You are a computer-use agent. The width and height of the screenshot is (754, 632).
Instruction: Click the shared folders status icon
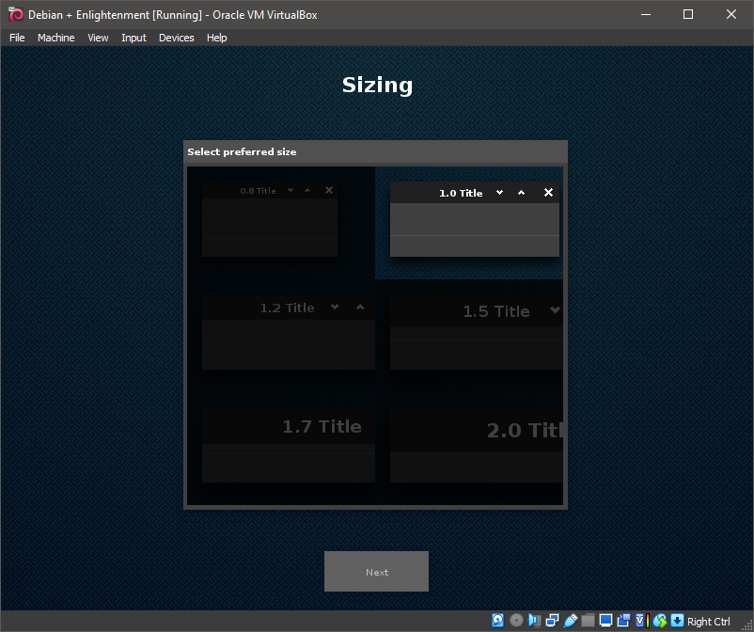click(588, 621)
